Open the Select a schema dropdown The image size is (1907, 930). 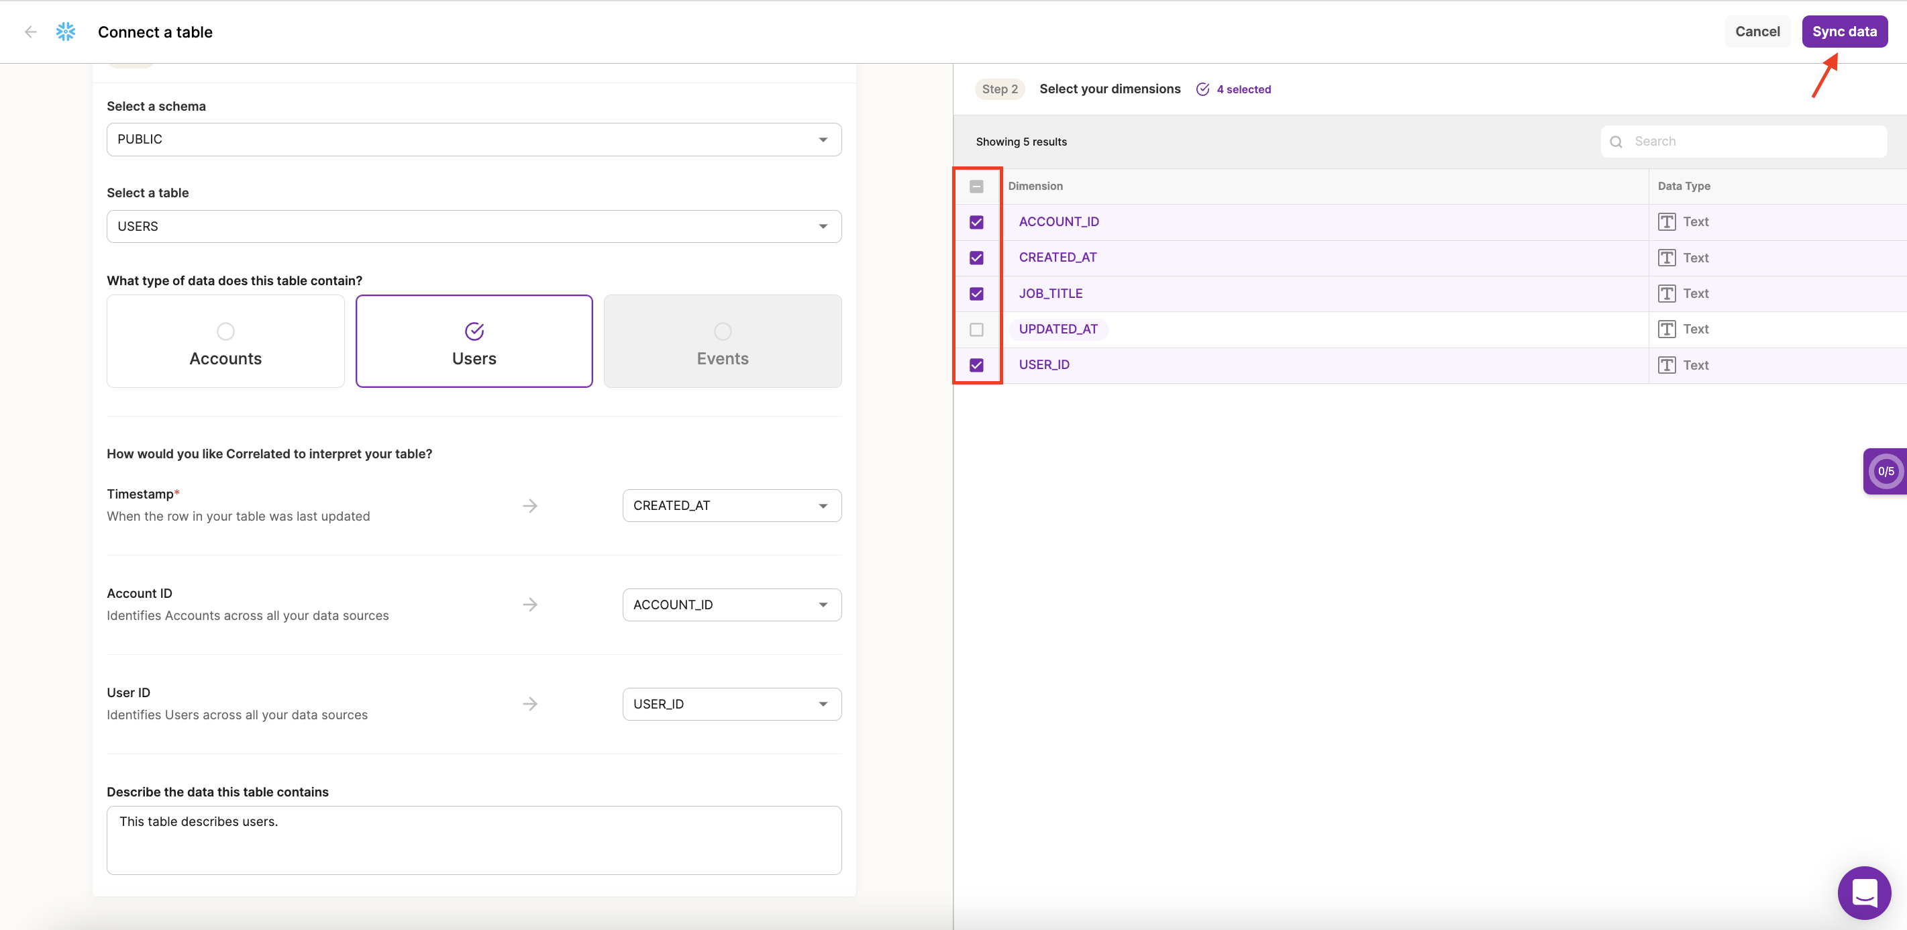(474, 139)
